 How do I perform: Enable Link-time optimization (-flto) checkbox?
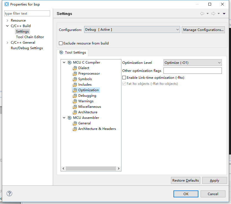click(124, 78)
